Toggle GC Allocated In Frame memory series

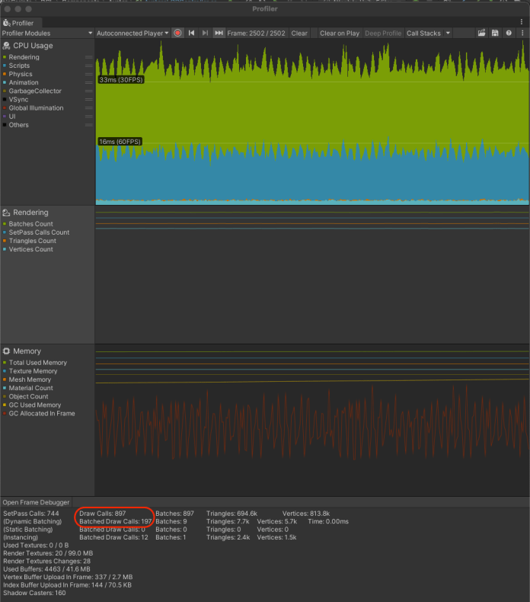41,414
